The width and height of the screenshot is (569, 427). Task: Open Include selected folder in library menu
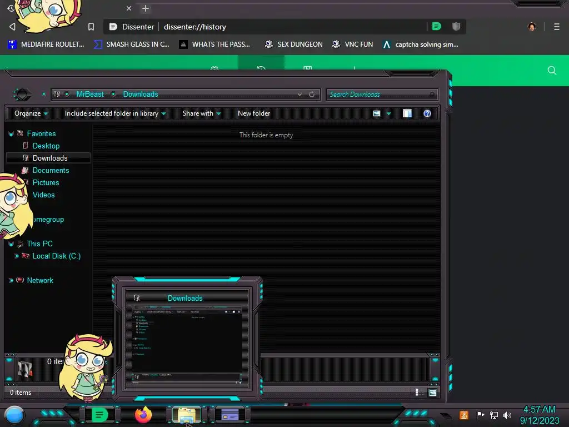(x=115, y=113)
